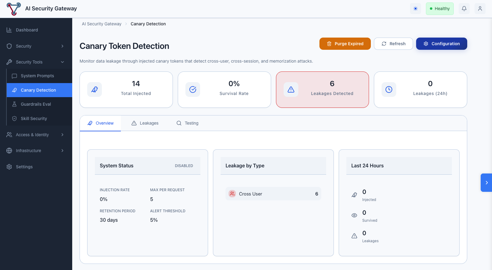
Task: Click the circular arrows icon on Refresh
Action: pyautogui.click(x=384, y=44)
